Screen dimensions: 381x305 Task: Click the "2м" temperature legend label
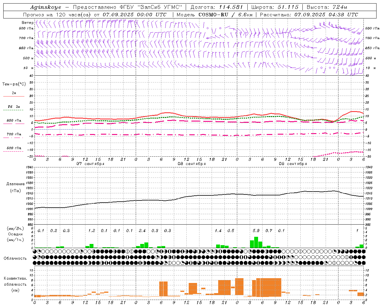[14, 93]
